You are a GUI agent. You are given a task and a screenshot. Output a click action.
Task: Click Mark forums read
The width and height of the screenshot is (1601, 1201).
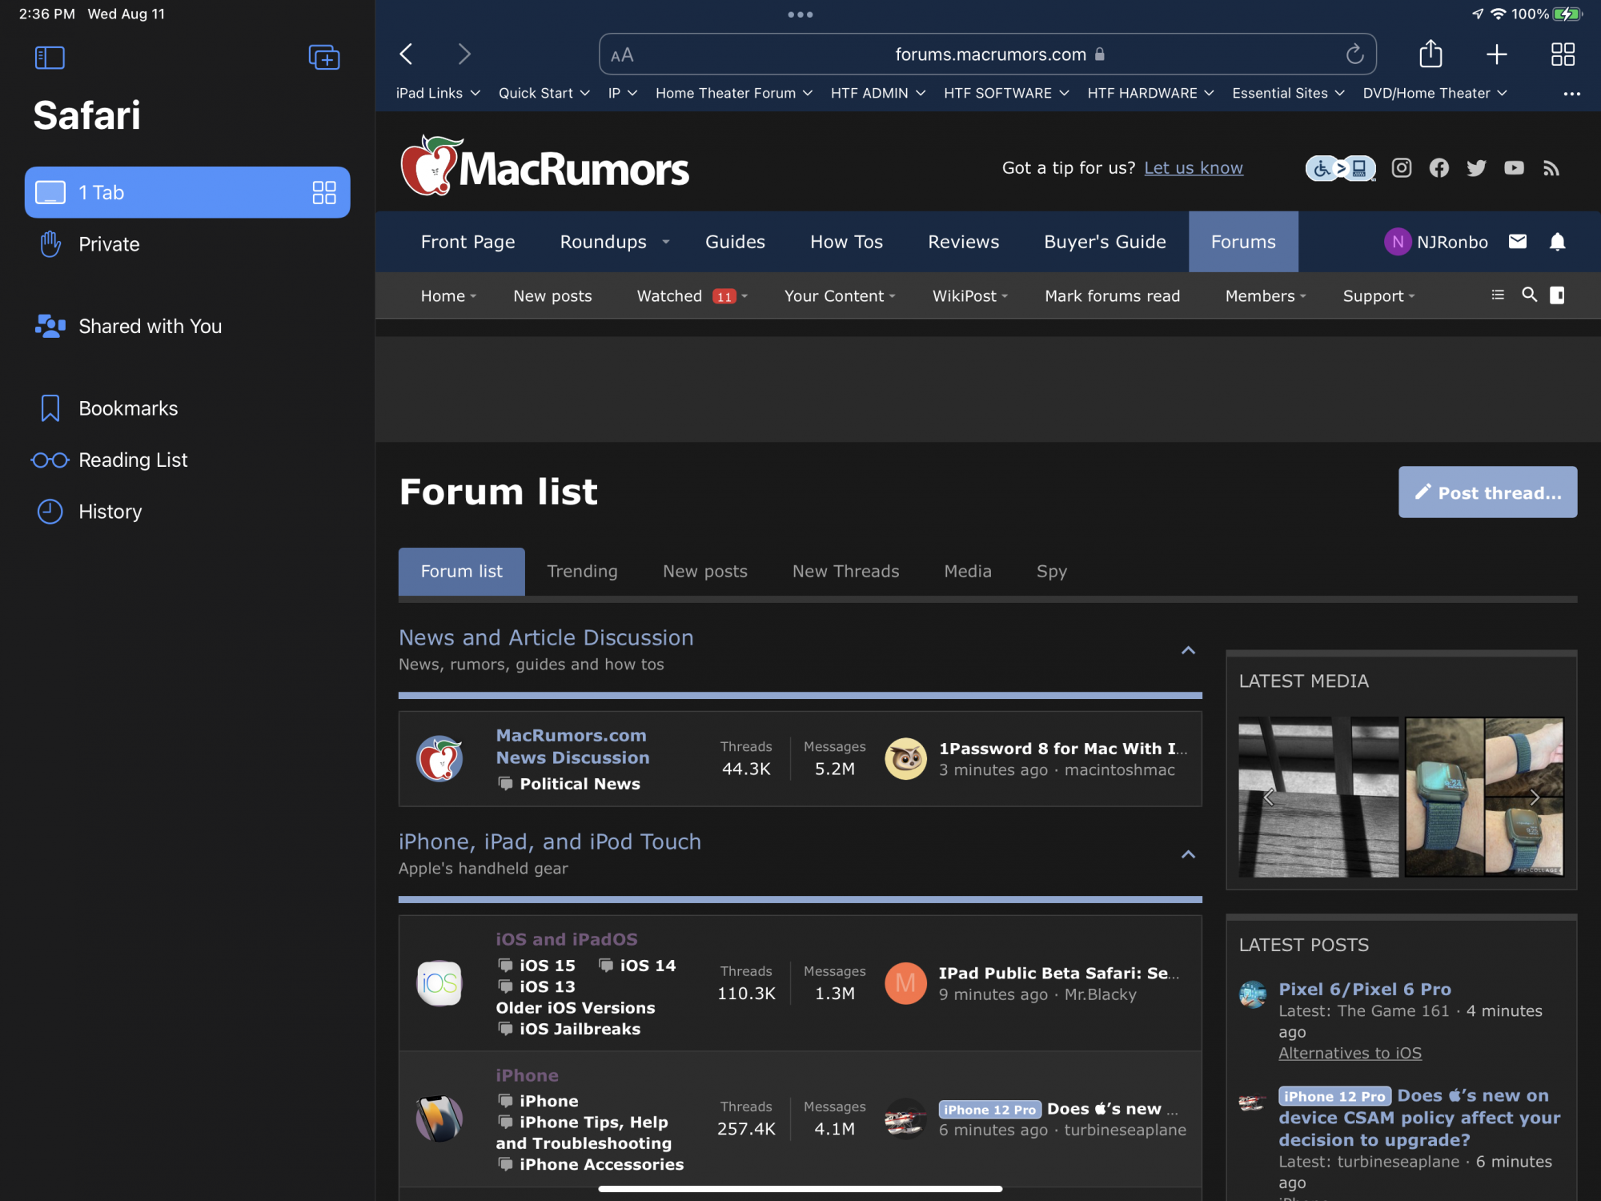1112,296
